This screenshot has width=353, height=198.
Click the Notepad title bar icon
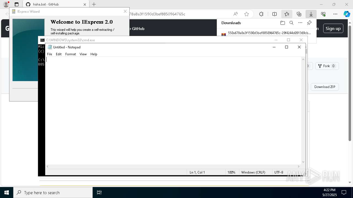tap(50, 47)
